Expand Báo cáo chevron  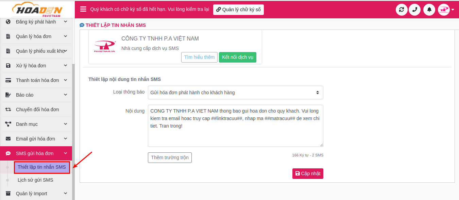[x=66, y=95]
